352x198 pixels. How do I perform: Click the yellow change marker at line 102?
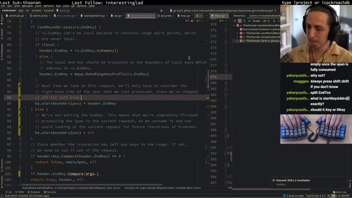(x=19, y=174)
